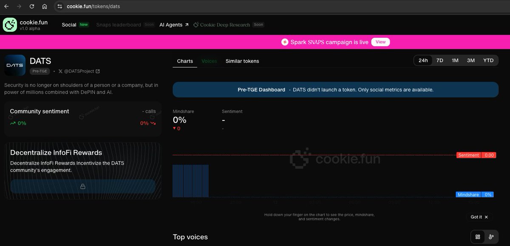Image resolution: width=510 pixels, height=246 pixels.
Task: Click the Spark star icon in banner
Action: (285, 42)
